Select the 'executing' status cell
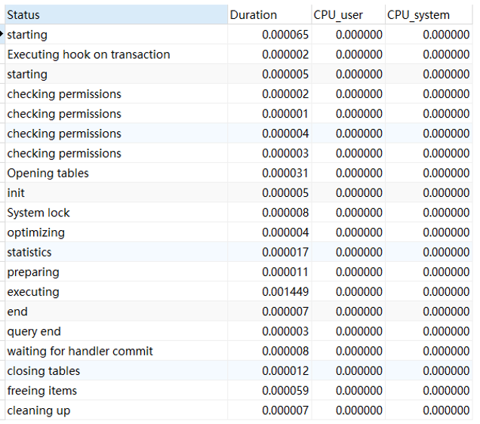The image size is (480, 424). tap(33, 292)
